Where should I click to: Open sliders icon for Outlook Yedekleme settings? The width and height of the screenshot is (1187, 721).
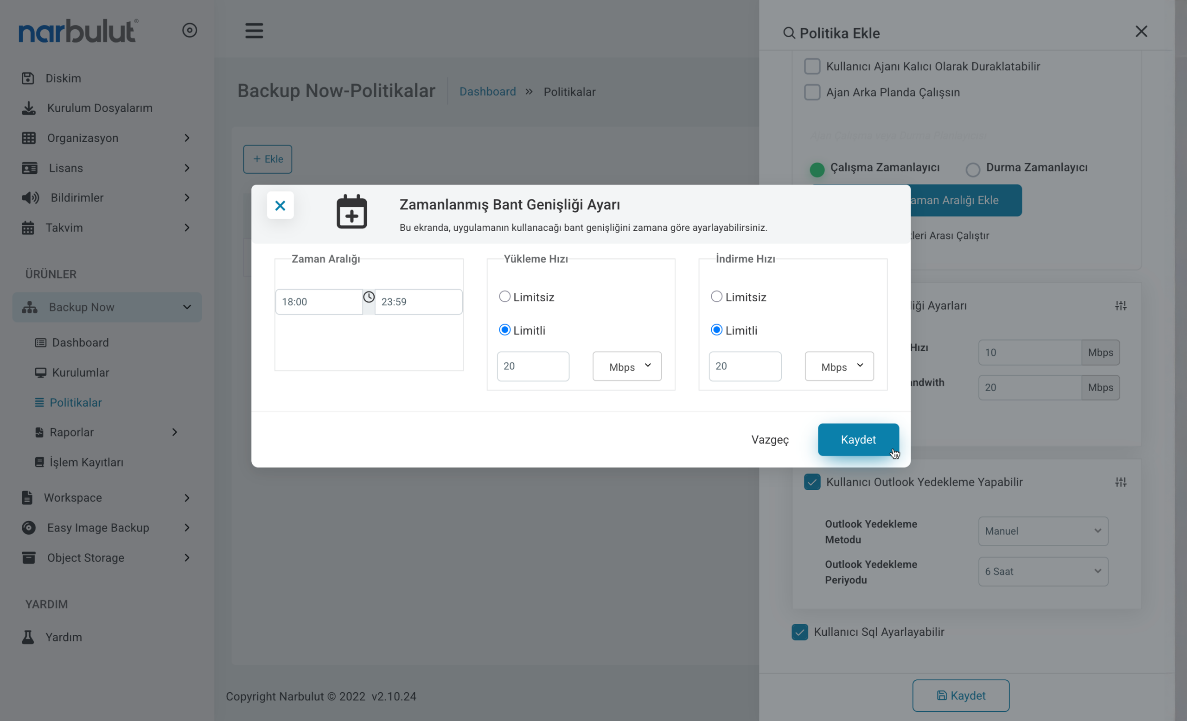point(1121,482)
